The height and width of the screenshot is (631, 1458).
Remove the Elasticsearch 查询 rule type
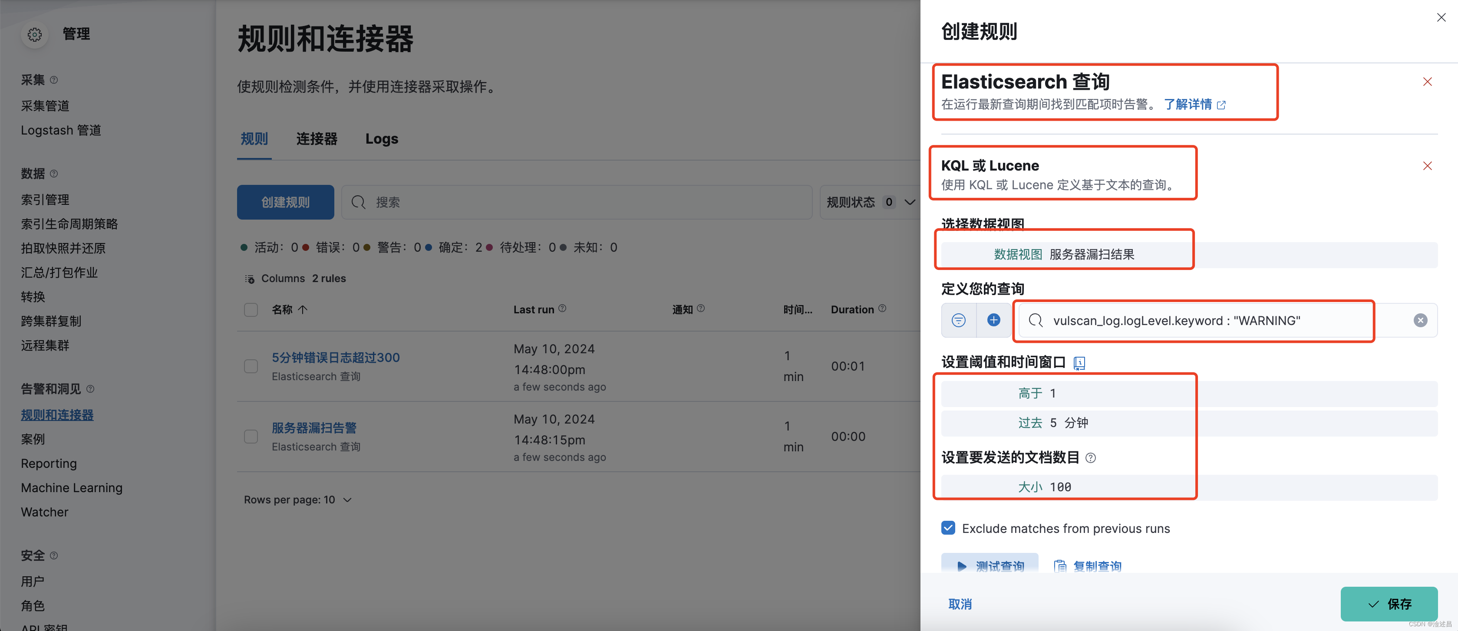pyautogui.click(x=1428, y=82)
